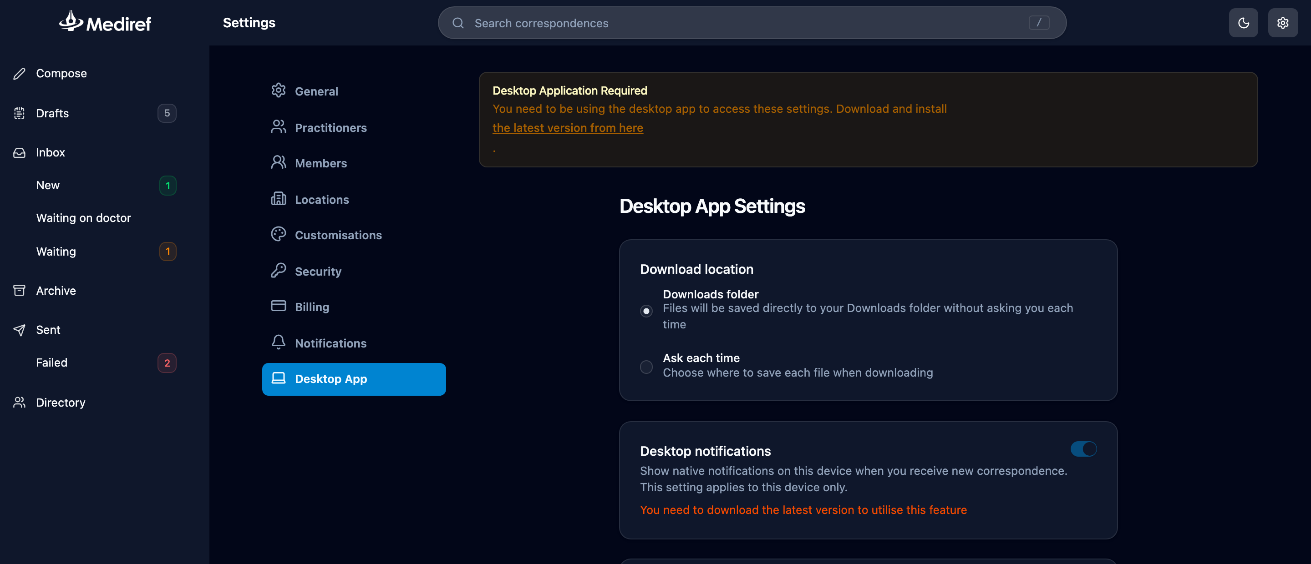Click the Archive box icon
The width and height of the screenshot is (1311, 564).
pos(19,290)
